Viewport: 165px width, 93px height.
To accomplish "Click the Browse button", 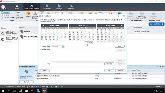I will click(x=109, y=64).
